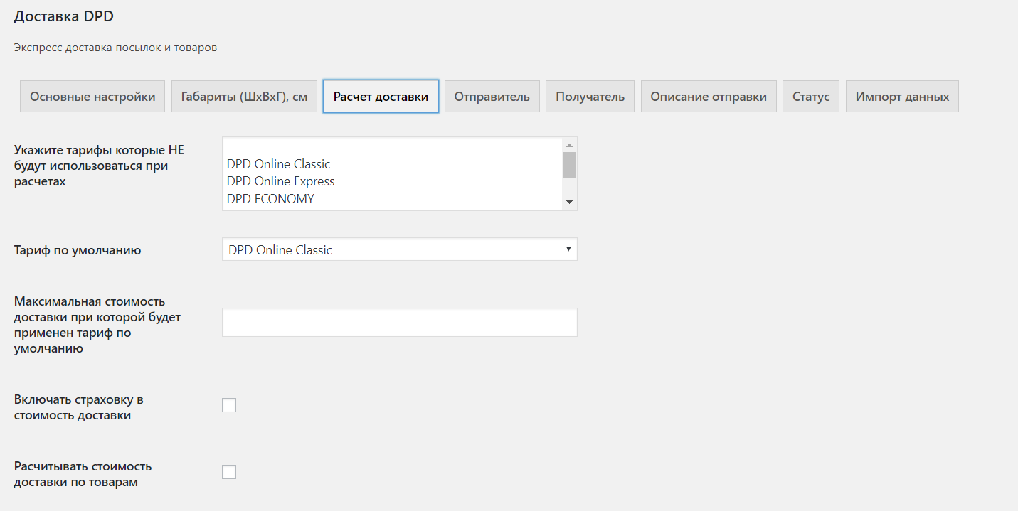Screen dimensions: 1018x511
Task: Toggle Расчитывать стоимость доставки по товарам checkbox
Action: (x=229, y=472)
